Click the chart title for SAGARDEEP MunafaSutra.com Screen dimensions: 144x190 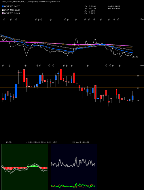[31, 2]
